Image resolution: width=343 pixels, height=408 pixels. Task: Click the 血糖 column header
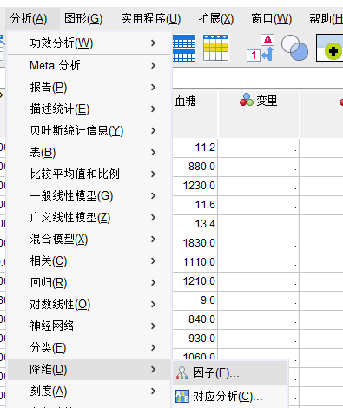[195, 115]
